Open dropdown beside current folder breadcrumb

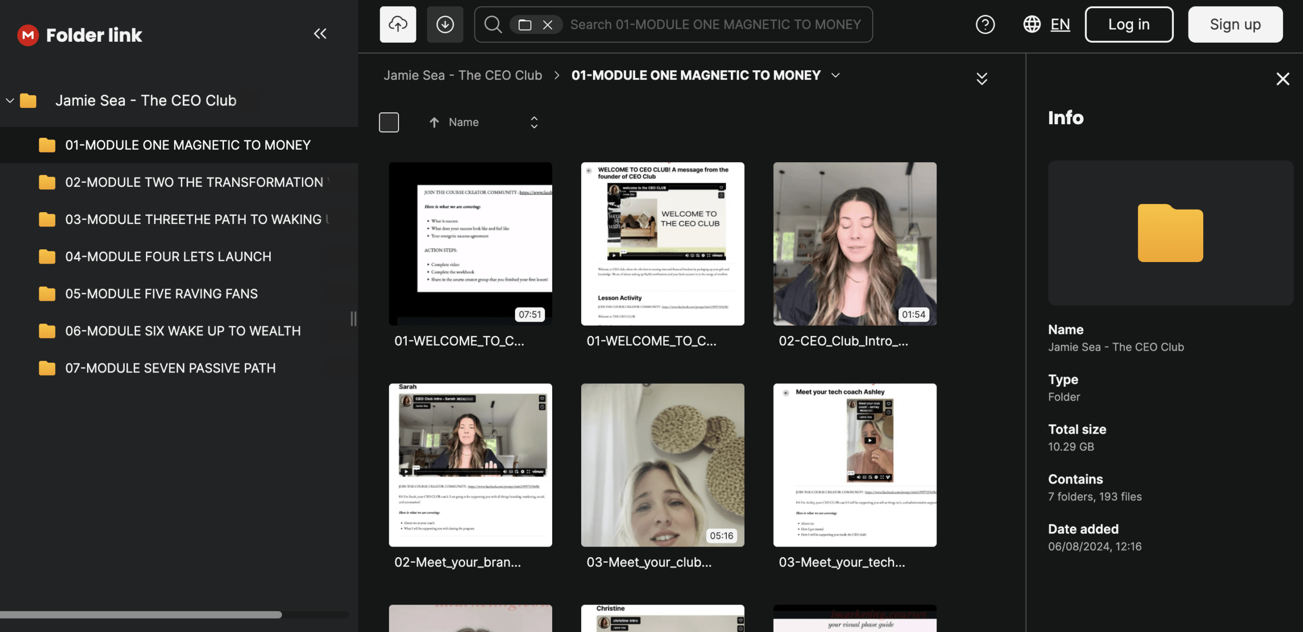[835, 75]
